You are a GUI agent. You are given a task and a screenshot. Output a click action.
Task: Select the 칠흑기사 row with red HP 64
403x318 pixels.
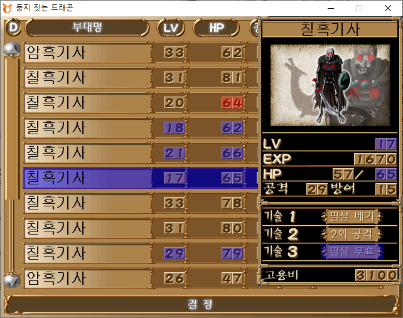(141, 103)
